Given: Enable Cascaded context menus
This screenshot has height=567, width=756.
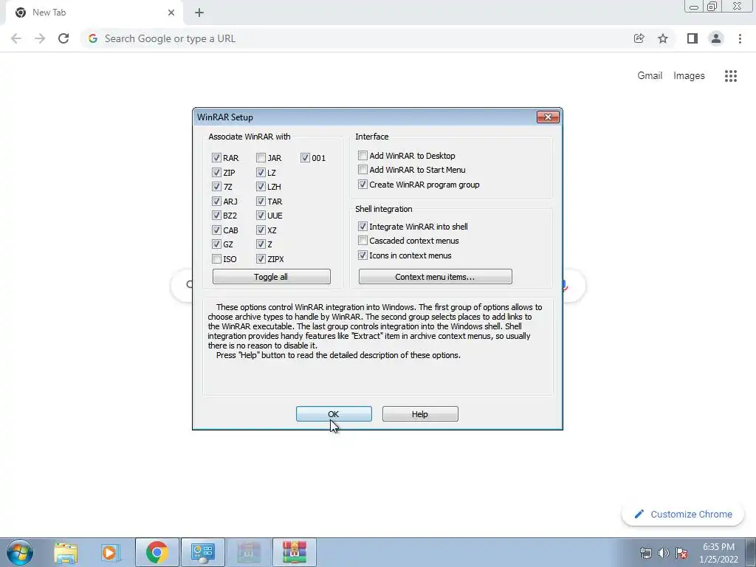Looking at the screenshot, I should 362,241.
